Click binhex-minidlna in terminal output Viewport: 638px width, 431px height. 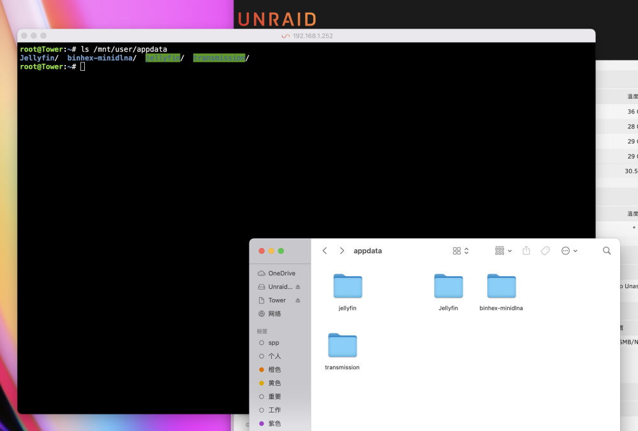pyautogui.click(x=100, y=58)
